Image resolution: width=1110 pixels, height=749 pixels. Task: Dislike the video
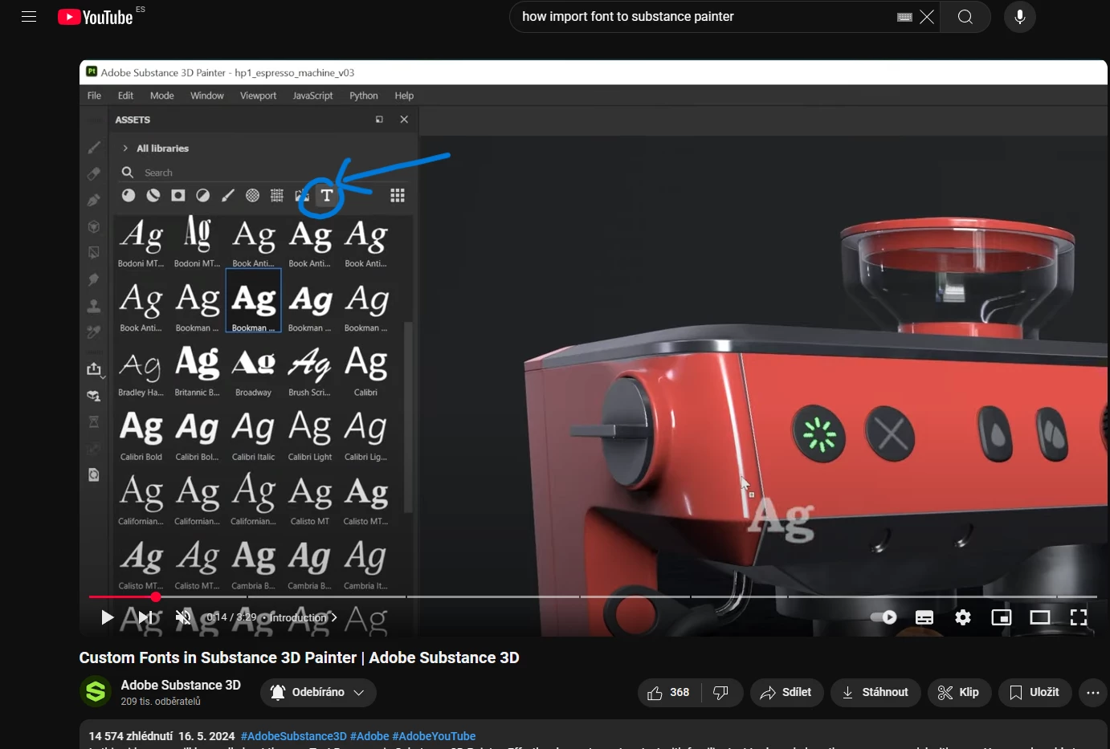click(x=721, y=693)
